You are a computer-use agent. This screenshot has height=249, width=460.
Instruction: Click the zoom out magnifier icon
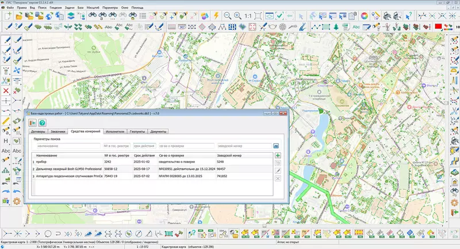tap(228, 15)
